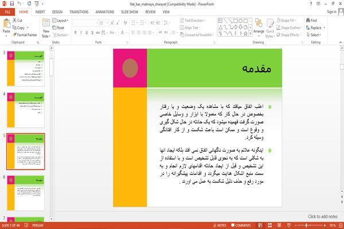344x229 pixels.
Task: Click the Notes button in the status bar
Action: 220,225
